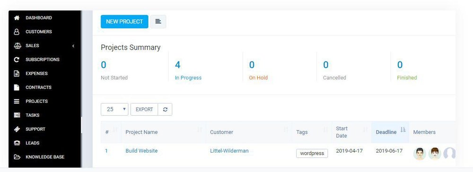Click the wordpress tag
The image size is (473, 172).
click(x=312, y=153)
